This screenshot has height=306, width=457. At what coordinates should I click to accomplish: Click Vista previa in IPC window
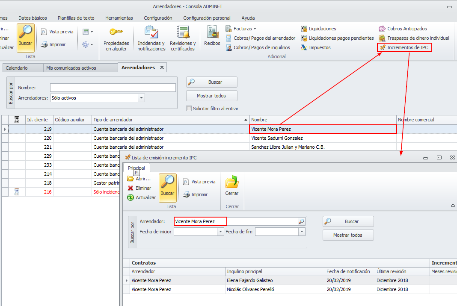coord(199,182)
